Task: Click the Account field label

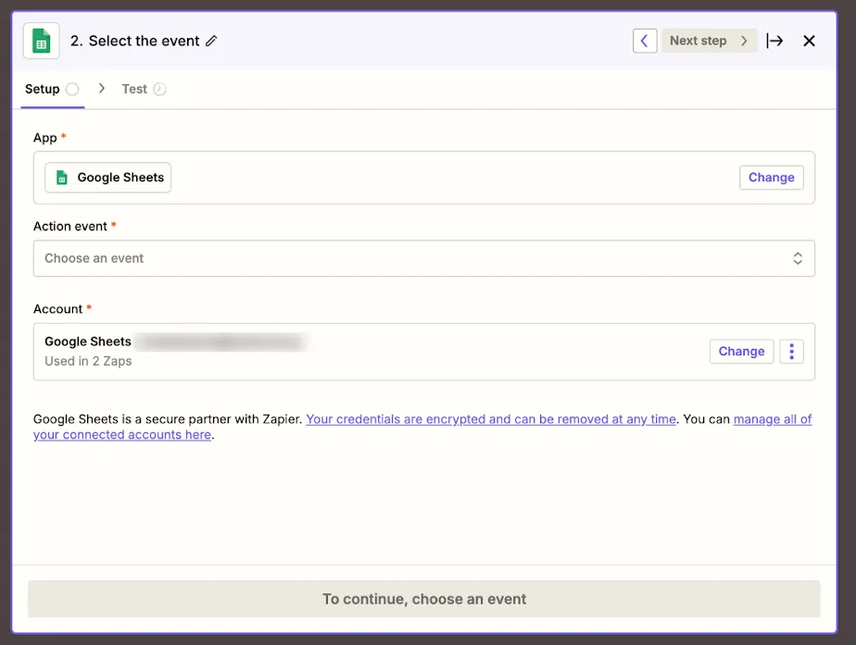Action: pyautogui.click(x=57, y=309)
